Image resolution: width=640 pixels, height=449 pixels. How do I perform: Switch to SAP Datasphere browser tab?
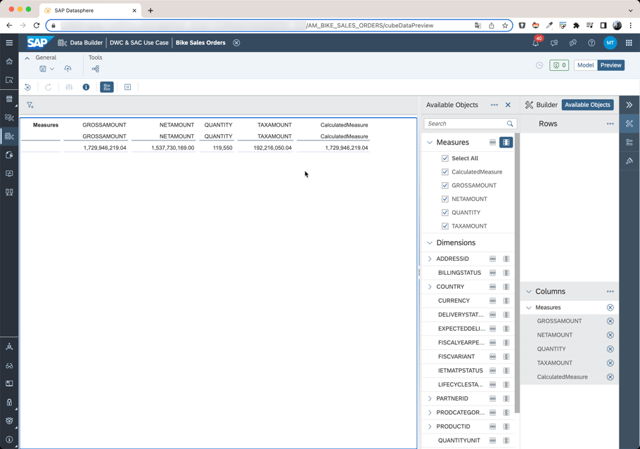[91, 11]
